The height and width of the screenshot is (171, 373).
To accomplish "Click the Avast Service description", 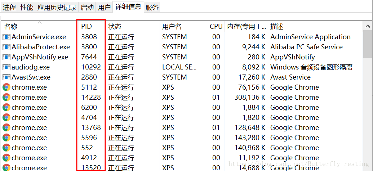I will point(290,77).
